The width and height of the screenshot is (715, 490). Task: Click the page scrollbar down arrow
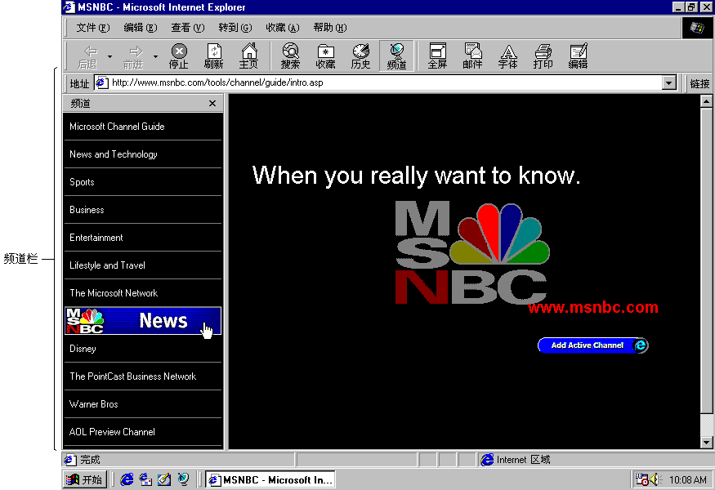[x=707, y=443]
